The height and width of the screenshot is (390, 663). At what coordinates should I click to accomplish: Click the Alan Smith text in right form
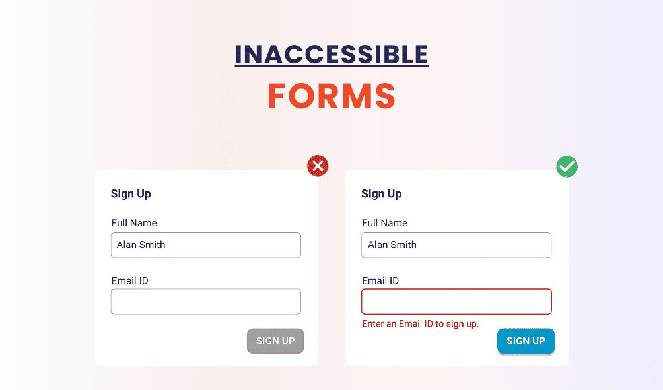click(392, 245)
